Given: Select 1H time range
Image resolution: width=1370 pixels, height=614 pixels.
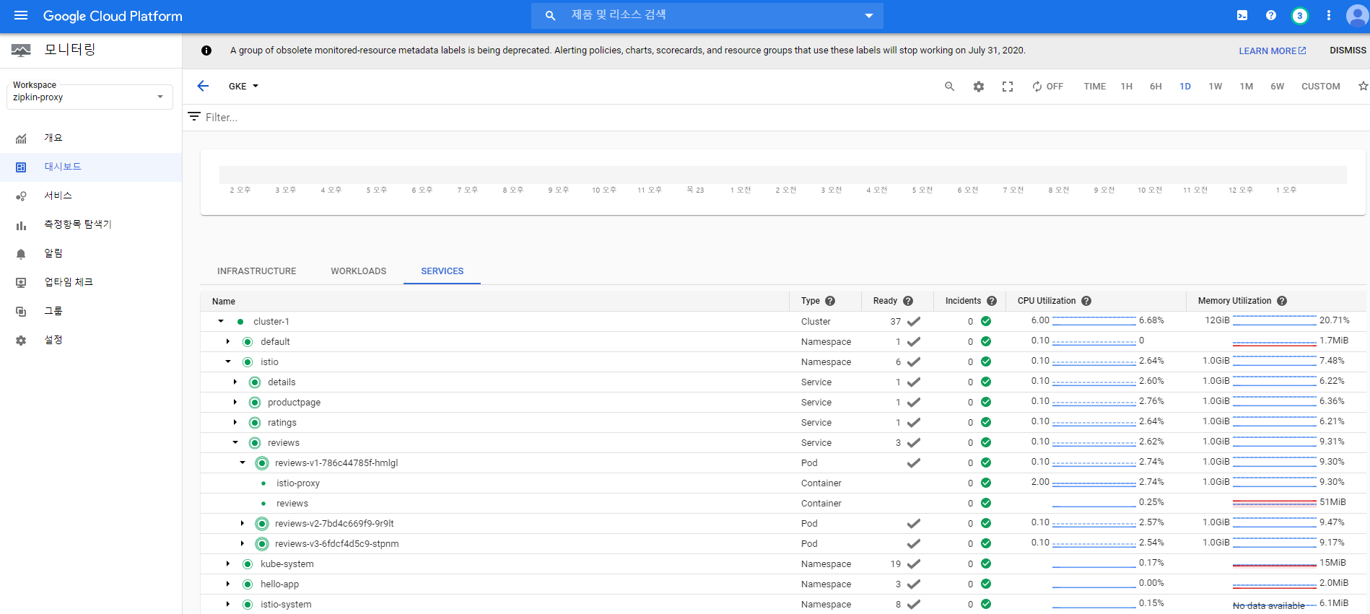Looking at the screenshot, I should [x=1126, y=87].
